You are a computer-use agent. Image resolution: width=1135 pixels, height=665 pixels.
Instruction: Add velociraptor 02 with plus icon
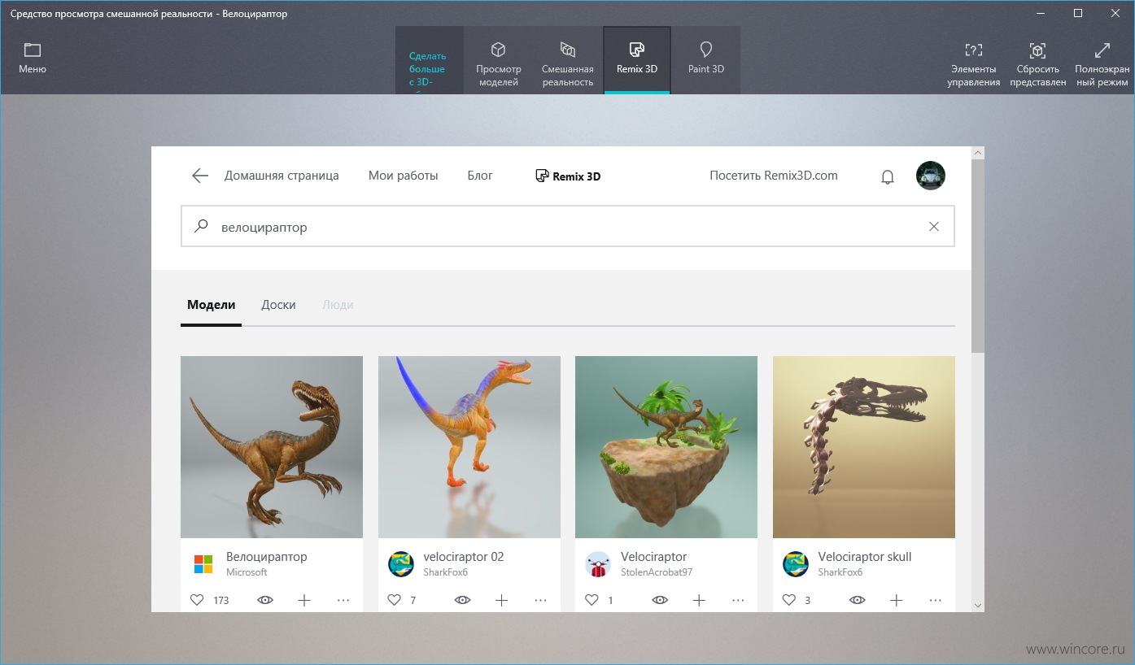pyautogui.click(x=501, y=600)
